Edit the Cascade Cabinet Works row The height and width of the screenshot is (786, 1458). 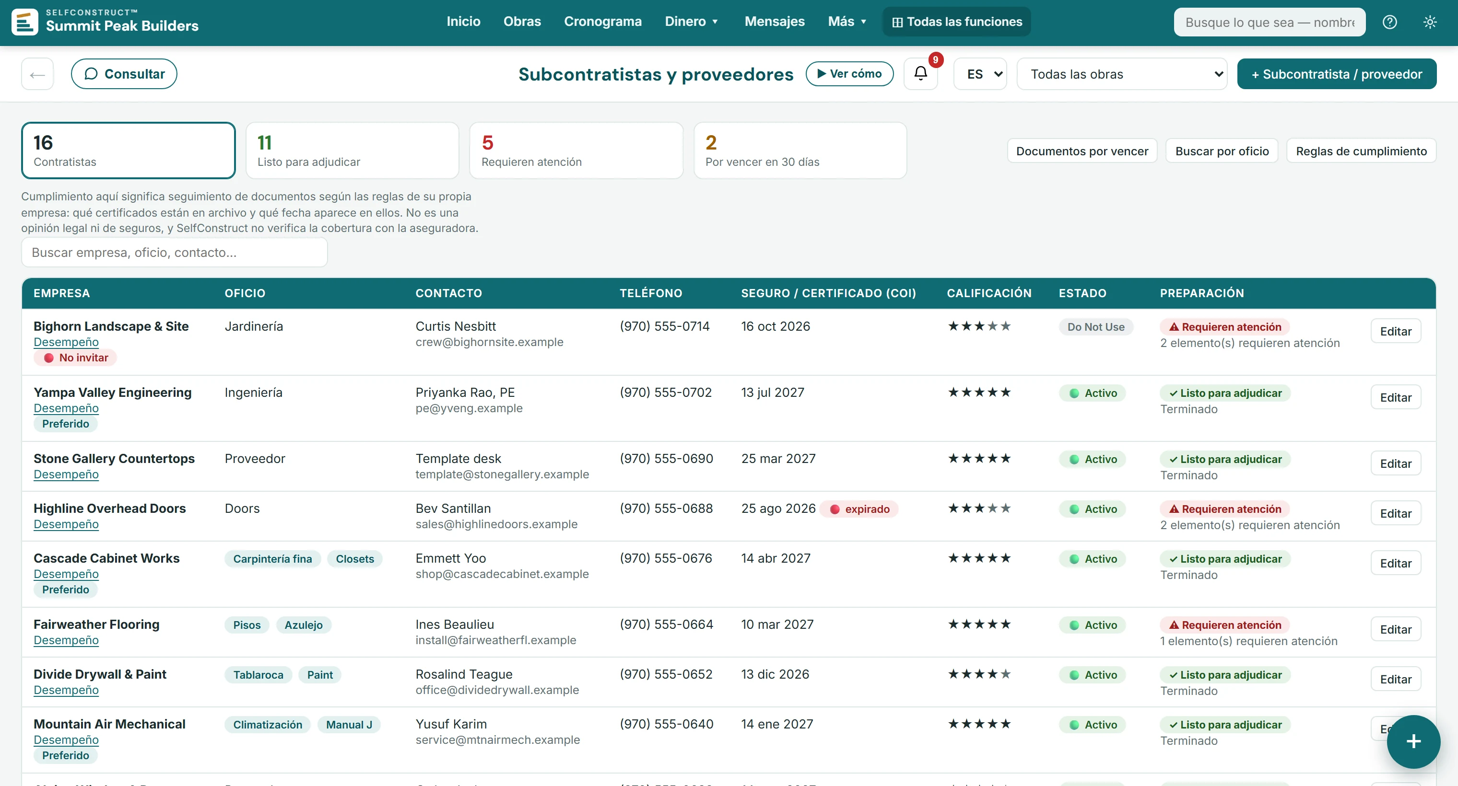1396,563
